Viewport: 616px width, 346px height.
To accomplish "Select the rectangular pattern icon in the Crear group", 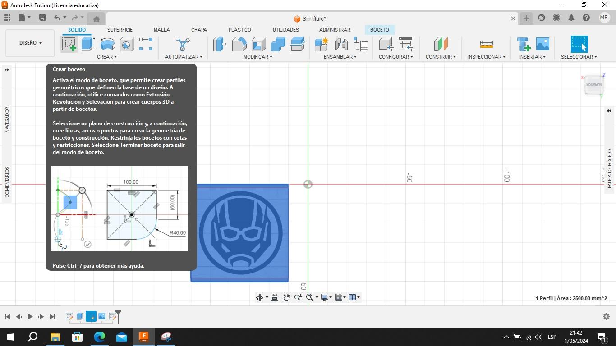I will coord(146,44).
